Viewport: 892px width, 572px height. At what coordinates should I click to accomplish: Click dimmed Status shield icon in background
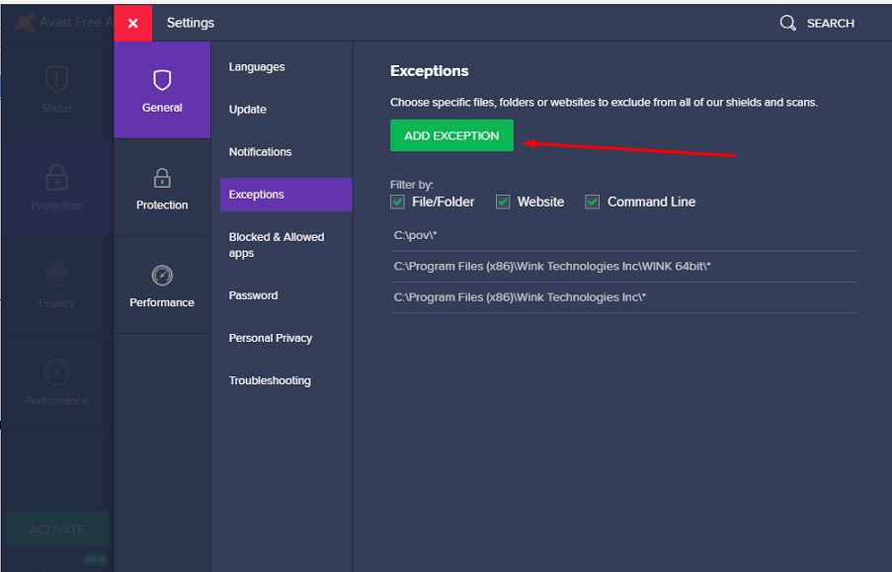[56, 81]
